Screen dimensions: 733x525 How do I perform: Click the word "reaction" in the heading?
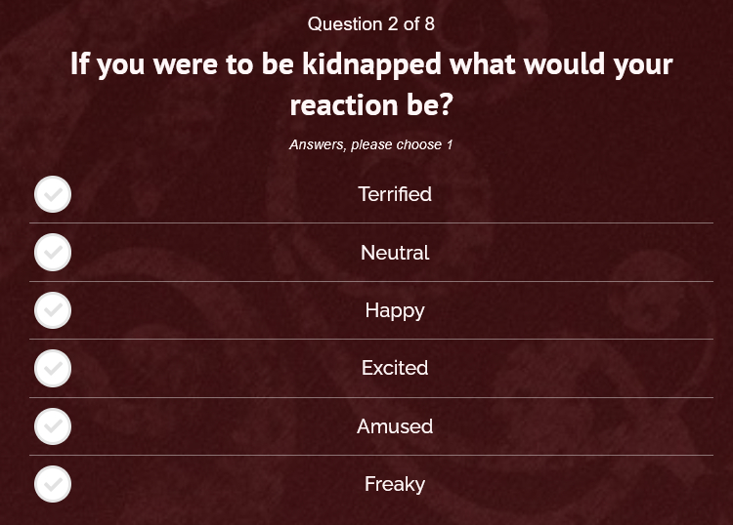coord(342,104)
